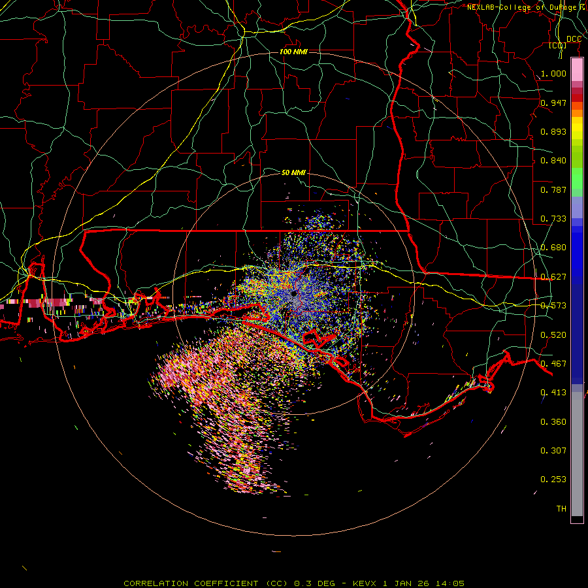588x588 pixels.
Task: Click the pink swatch at top of color bar
Action: click(x=577, y=69)
